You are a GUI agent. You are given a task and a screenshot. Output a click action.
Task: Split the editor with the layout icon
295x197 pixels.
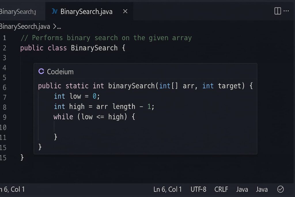[277, 11]
